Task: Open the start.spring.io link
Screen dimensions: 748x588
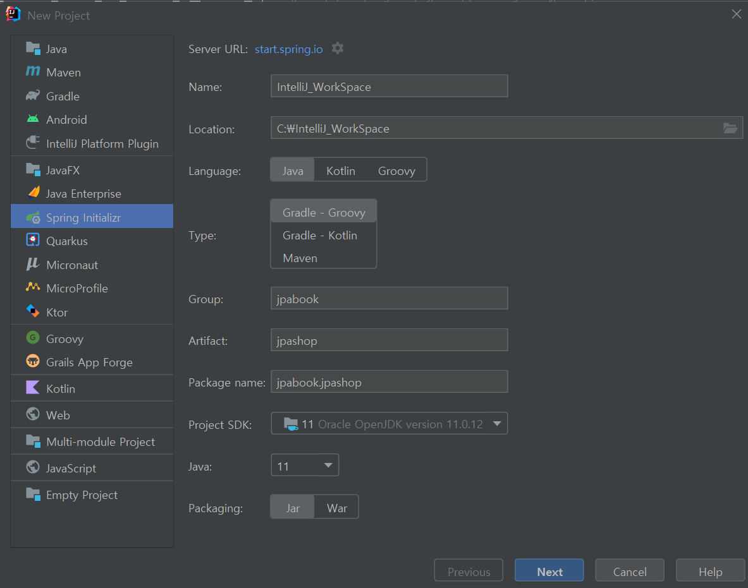Action: click(x=288, y=49)
